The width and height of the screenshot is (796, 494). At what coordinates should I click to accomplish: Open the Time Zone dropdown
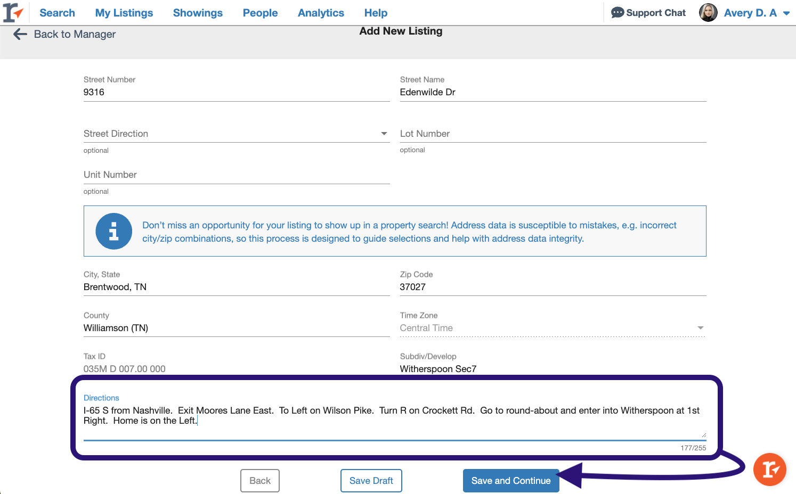(700, 328)
